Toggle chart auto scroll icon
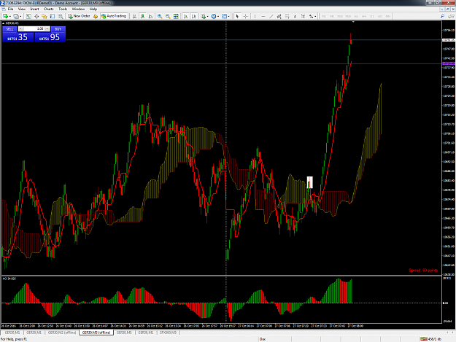 185,16
